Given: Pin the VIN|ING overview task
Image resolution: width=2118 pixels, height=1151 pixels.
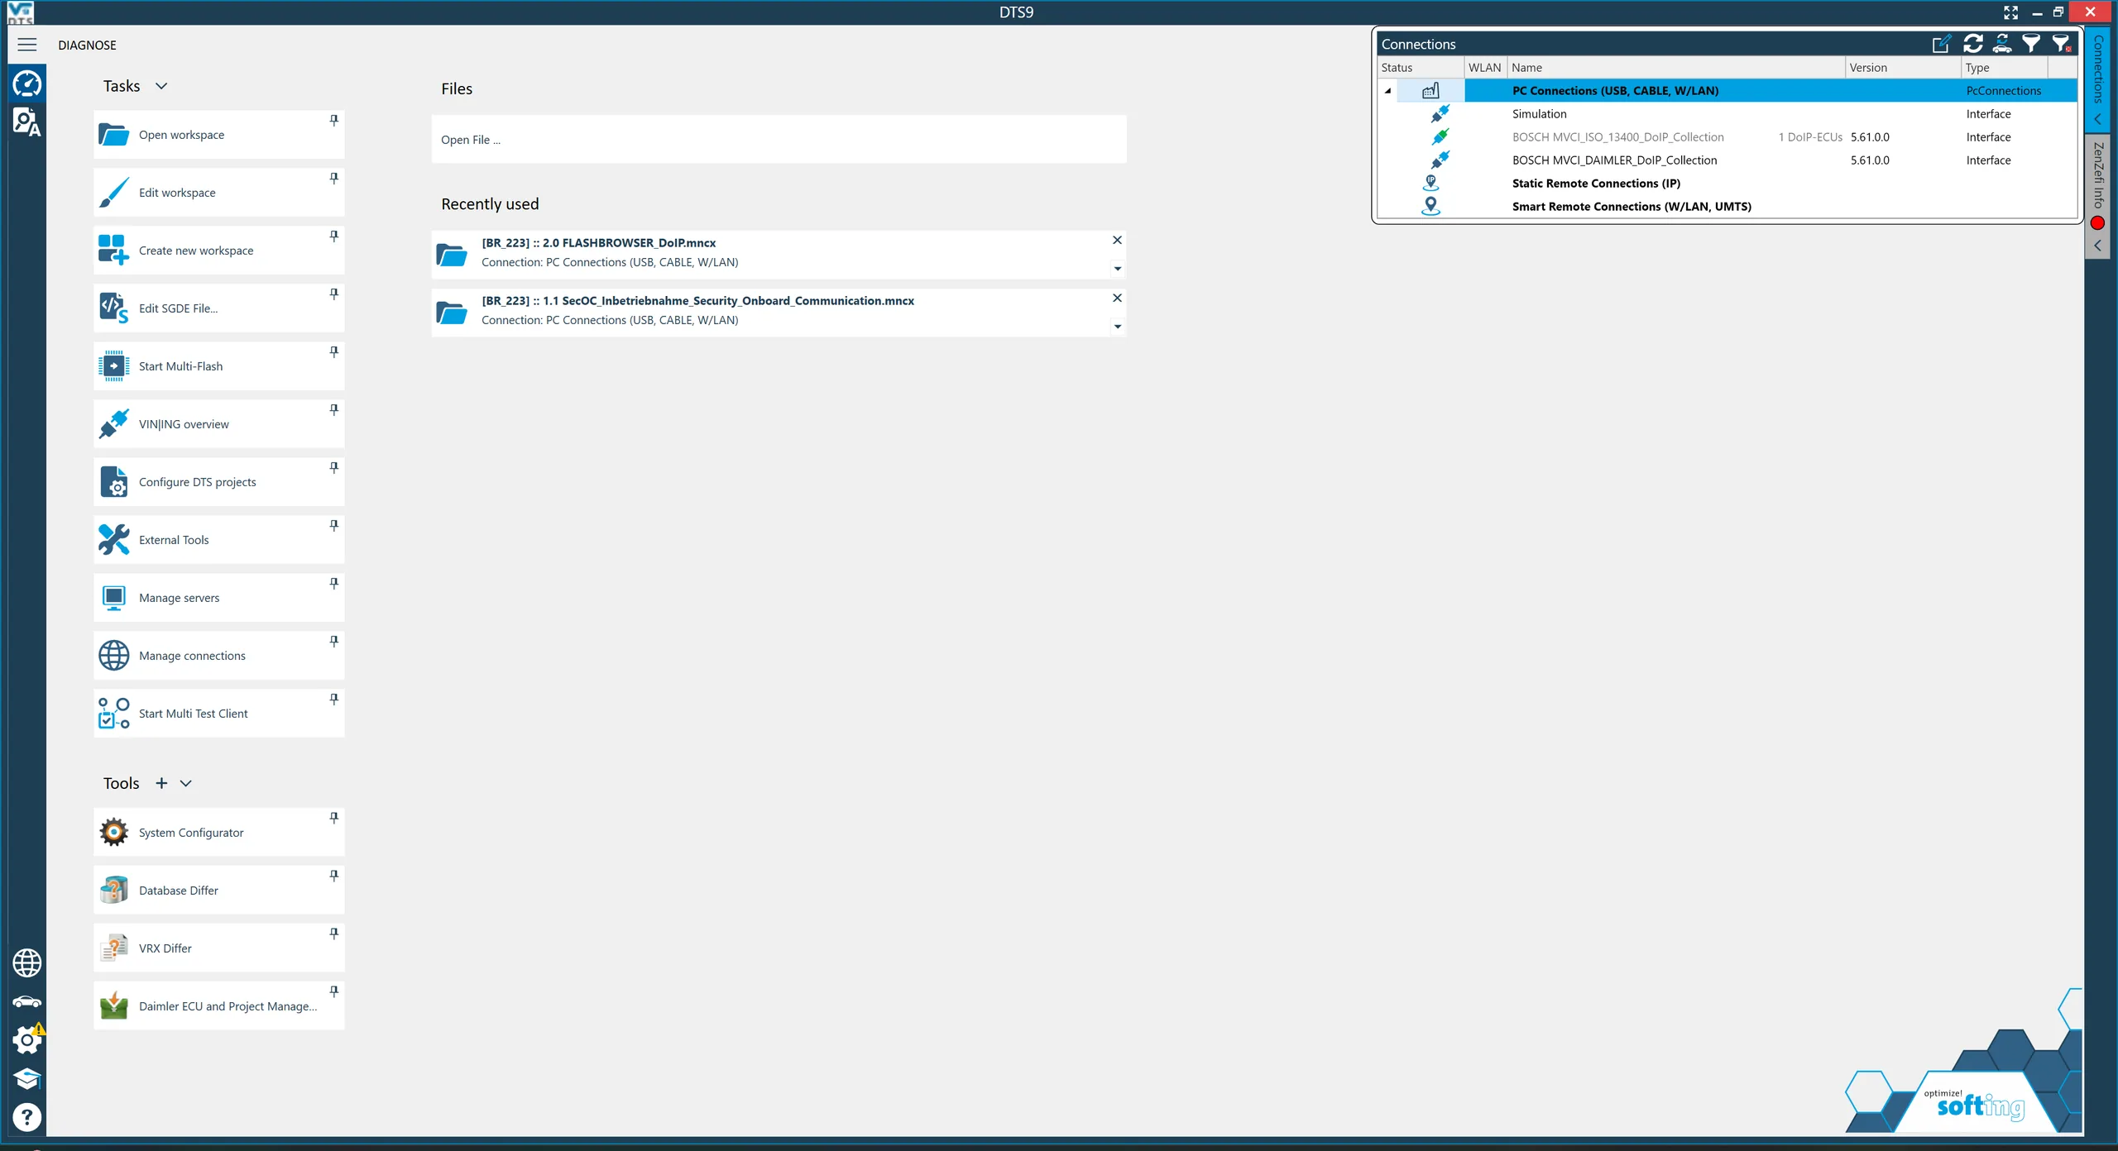Looking at the screenshot, I should click(334, 410).
